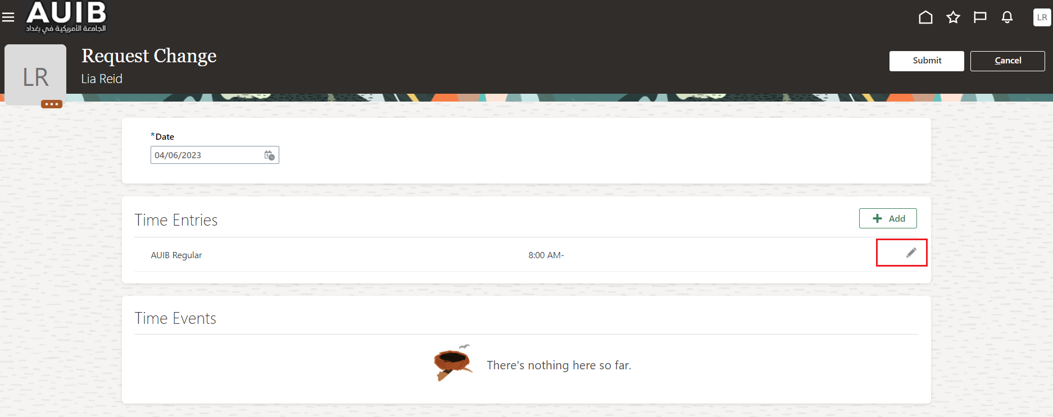
Task: Select the AUIB Regular entry row
Action: pos(526,255)
